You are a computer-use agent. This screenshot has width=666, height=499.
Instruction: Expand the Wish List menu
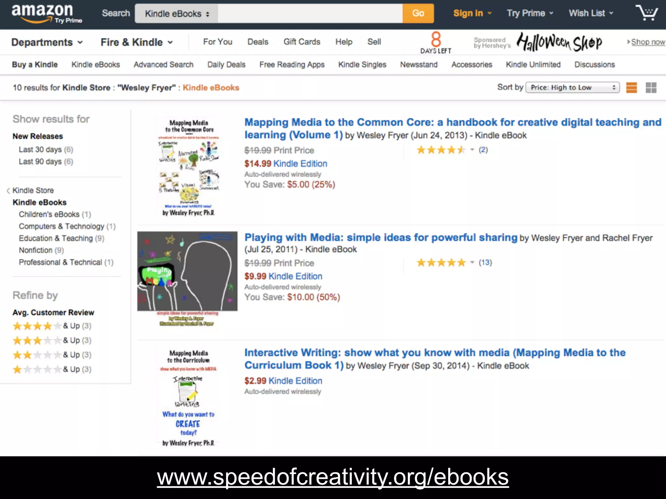coord(591,13)
